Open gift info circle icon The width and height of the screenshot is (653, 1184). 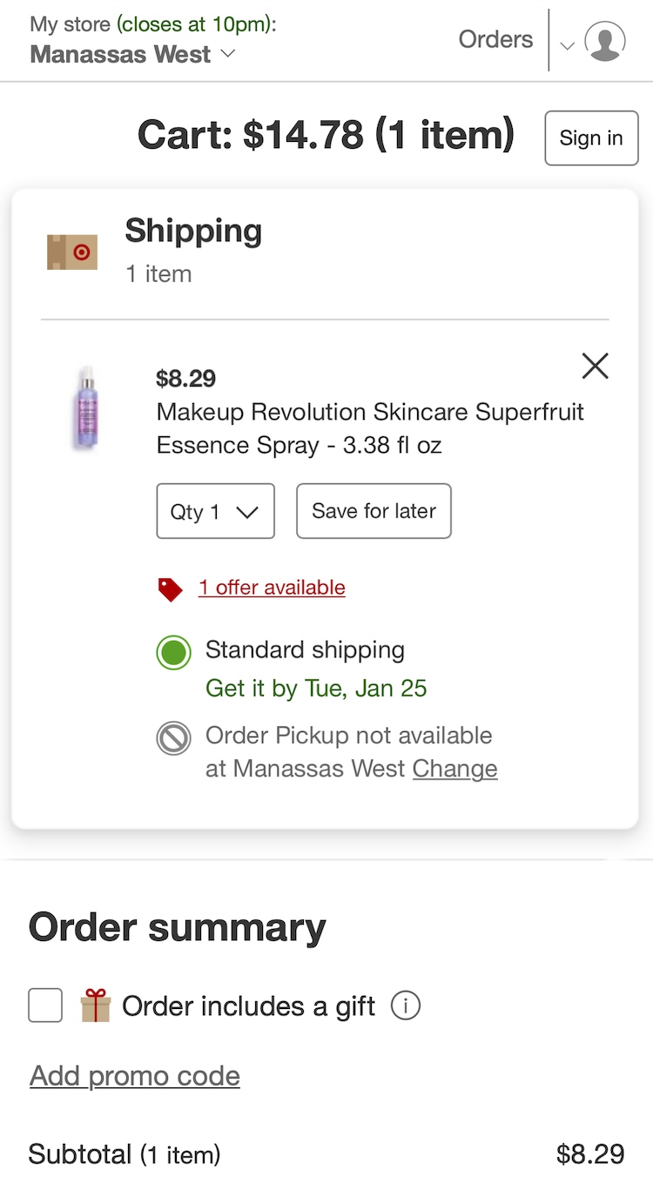pyautogui.click(x=406, y=1006)
